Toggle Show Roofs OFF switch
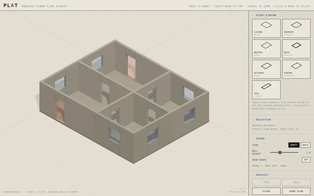This screenshot has height=196, width=314. click(306, 160)
